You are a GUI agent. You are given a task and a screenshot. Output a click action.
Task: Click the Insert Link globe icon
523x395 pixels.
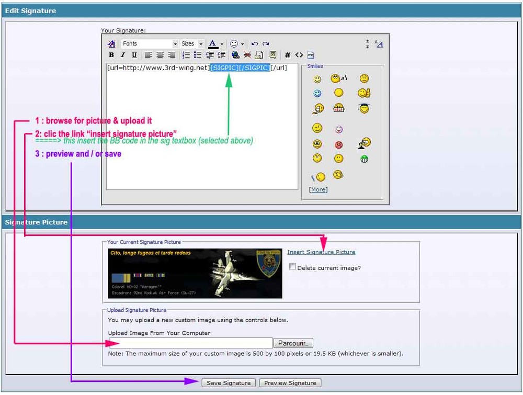tap(235, 55)
